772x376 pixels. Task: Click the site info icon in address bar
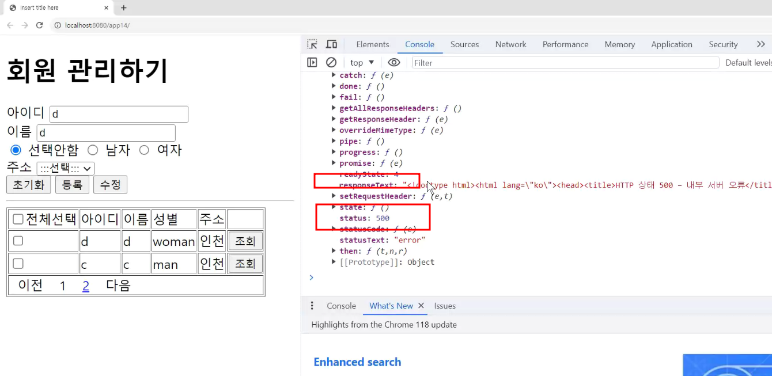click(58, 25)
